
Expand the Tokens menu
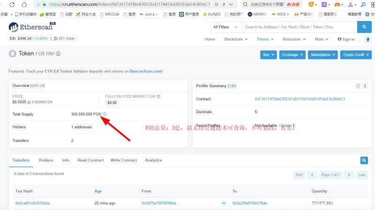click(x=265, y=39)
